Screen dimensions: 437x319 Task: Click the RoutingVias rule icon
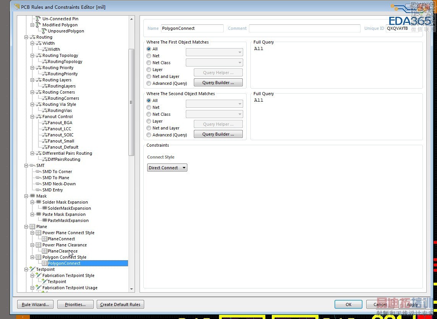click(x=44, y=111)
